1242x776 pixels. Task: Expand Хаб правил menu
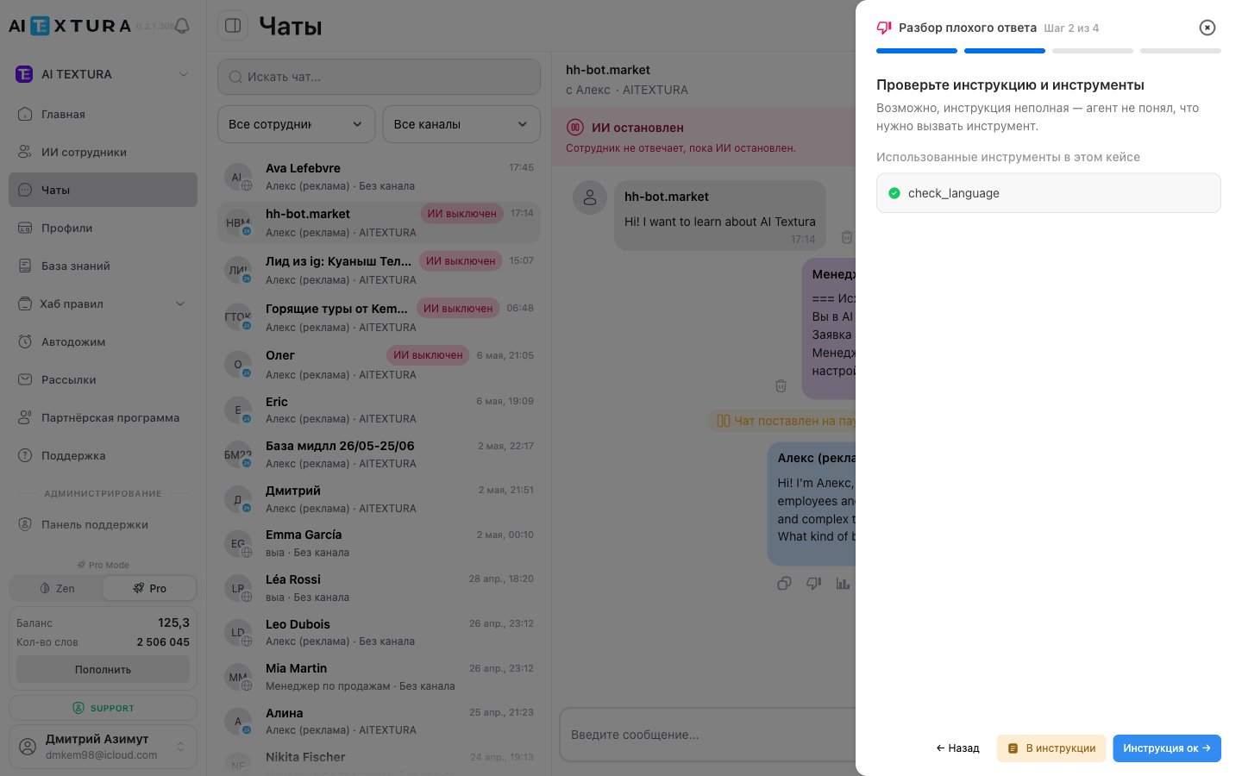coord(103,304)
